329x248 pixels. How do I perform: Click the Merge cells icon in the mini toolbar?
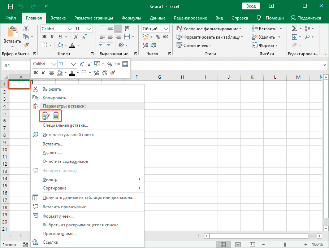125,64
